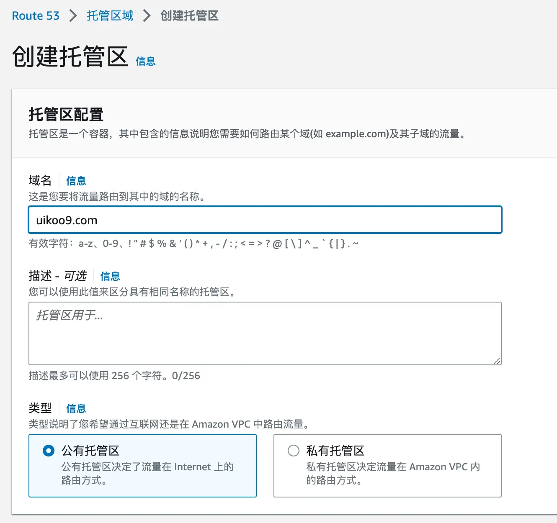Go to 托管区域 breadcrumb page
This screenshot has height=523, width=557.
point(110,16)
